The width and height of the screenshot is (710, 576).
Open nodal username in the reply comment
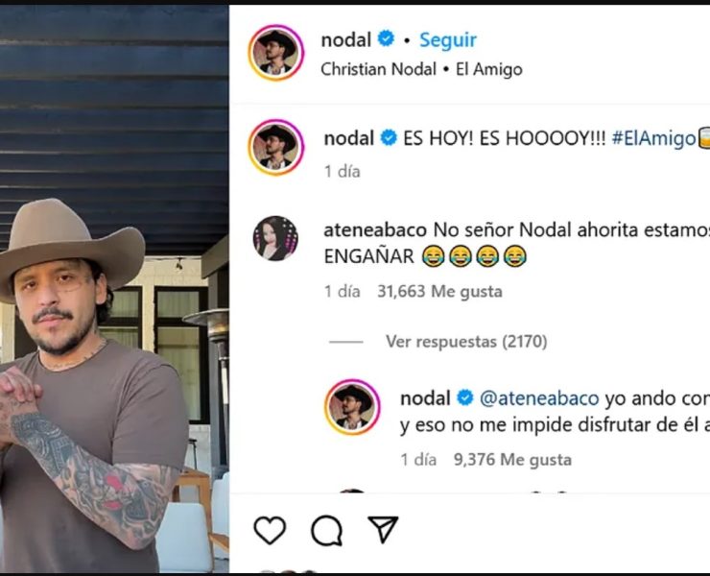(425, 398)
